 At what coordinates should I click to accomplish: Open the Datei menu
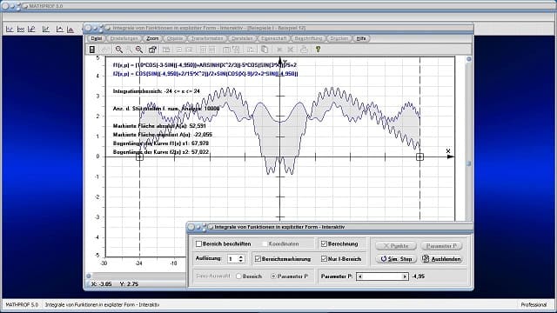[97, 38]
